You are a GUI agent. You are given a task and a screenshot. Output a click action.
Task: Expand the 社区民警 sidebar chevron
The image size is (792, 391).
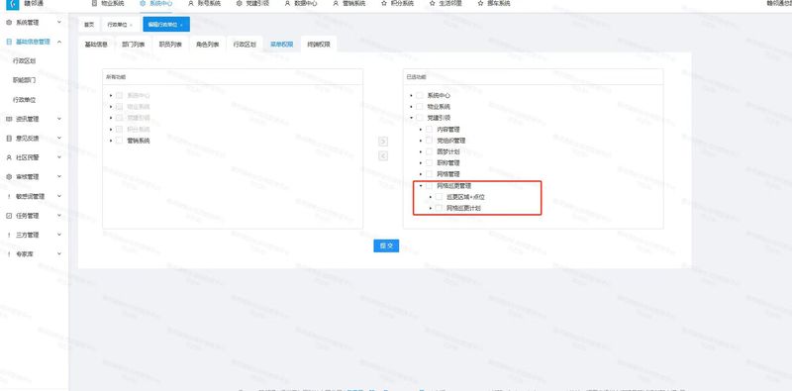59,157
